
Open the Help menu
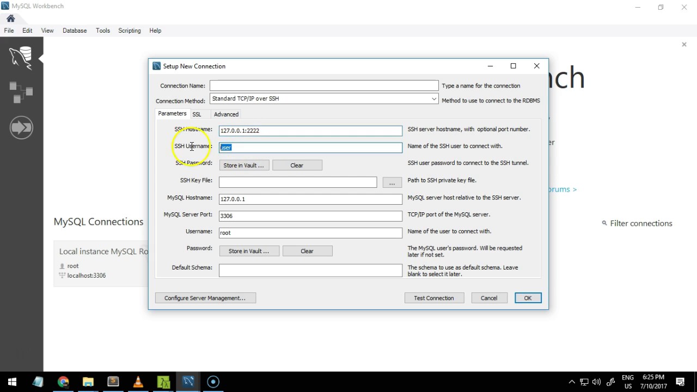[x=155, y=30]
